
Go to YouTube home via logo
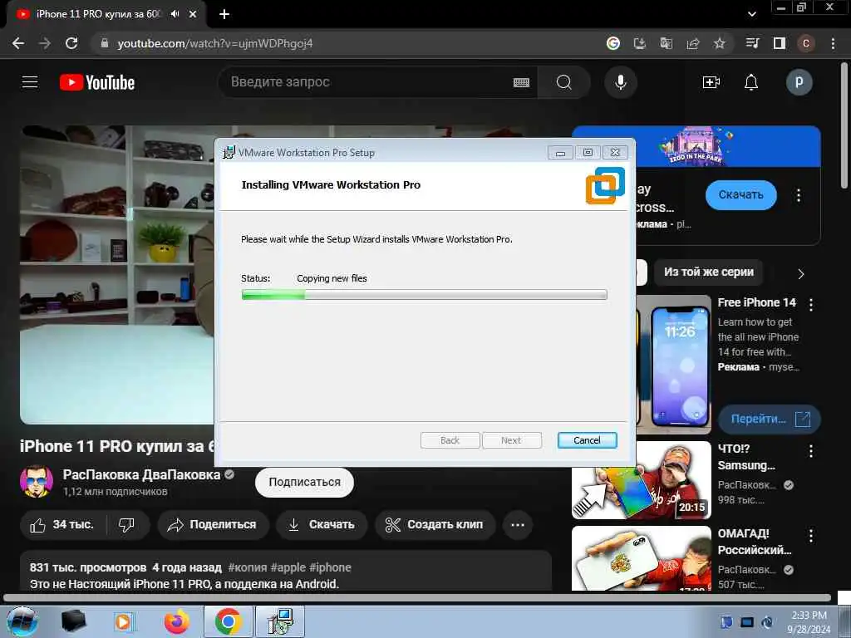coord(97,82)
